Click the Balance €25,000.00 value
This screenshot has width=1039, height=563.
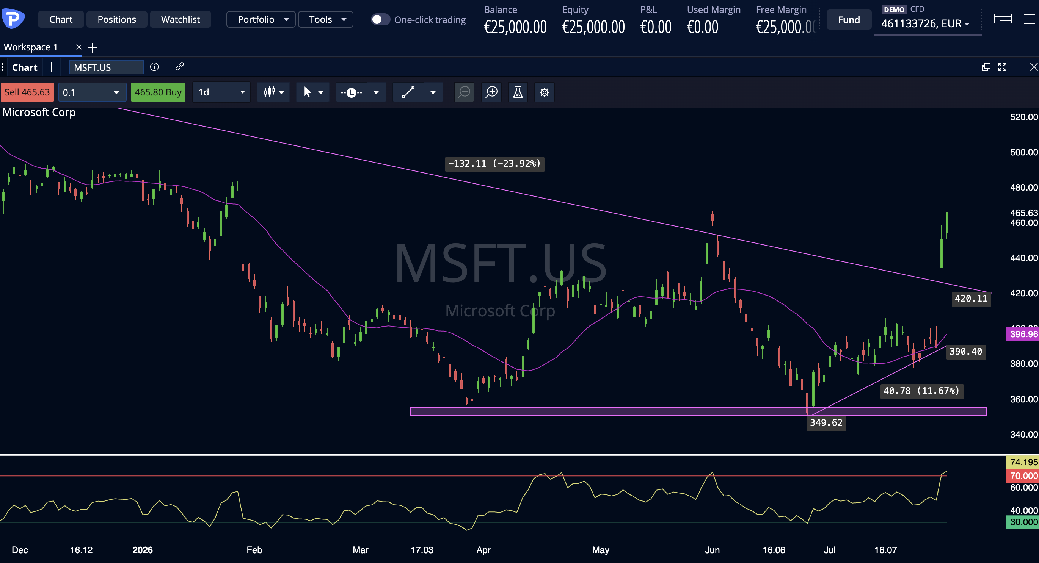(x=515, y=27)
